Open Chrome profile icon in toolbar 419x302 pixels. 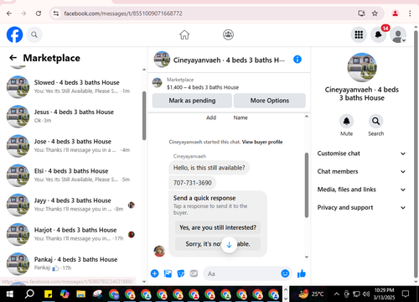coord(395,13)
